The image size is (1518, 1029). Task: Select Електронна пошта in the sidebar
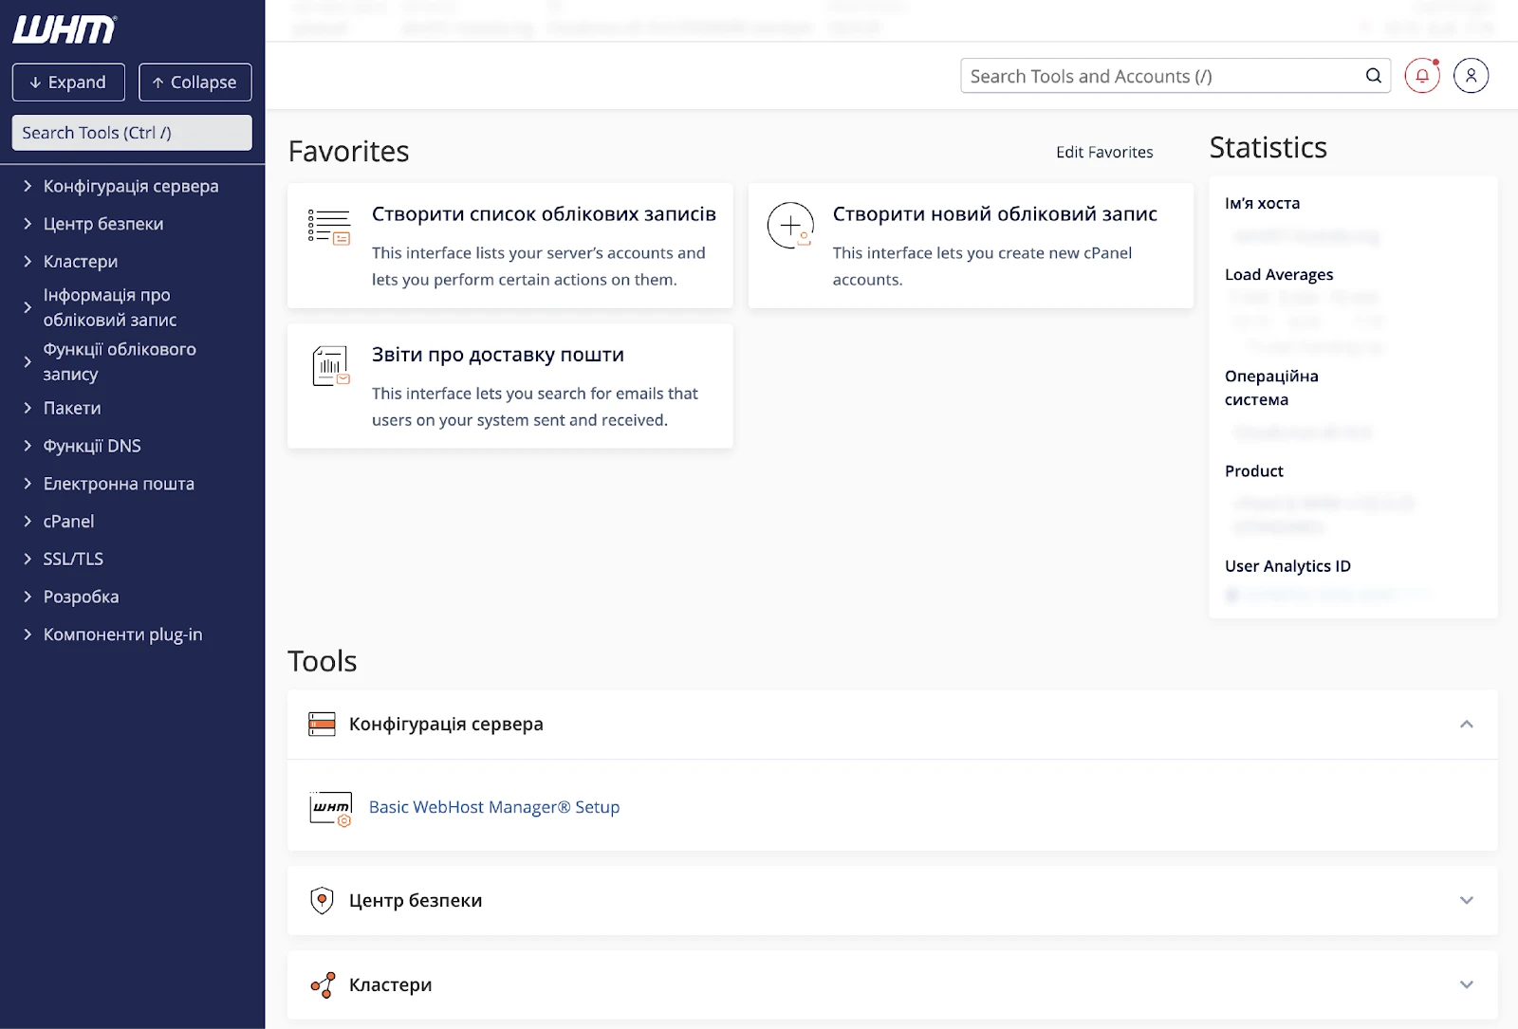click(x=119, y=484)
